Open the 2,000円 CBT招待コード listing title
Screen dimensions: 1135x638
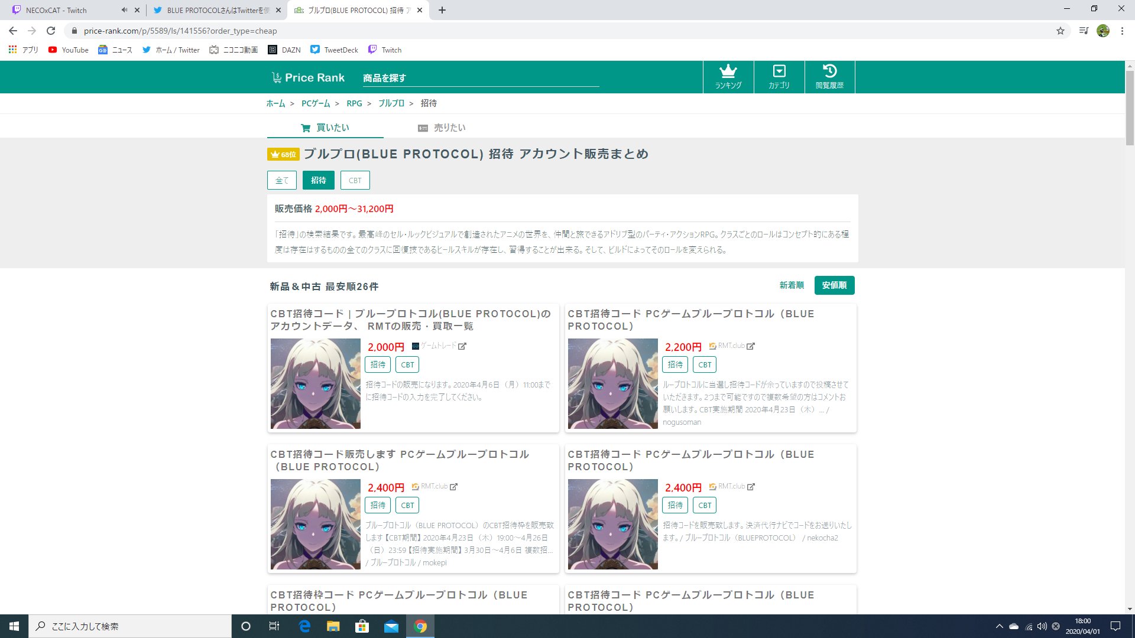click(411, 320)
